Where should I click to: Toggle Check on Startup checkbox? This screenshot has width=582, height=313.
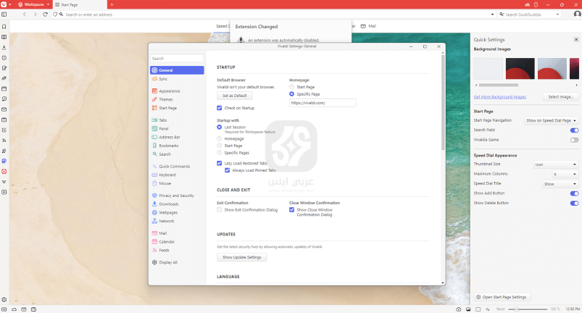220,108
